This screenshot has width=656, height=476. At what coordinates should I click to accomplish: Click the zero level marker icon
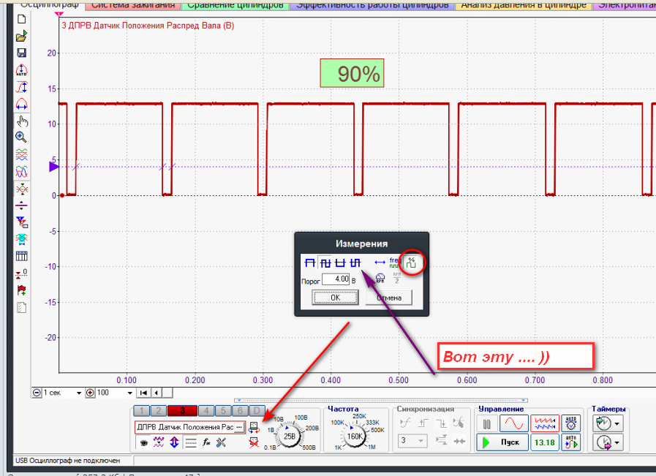click(x=22, y=273)
